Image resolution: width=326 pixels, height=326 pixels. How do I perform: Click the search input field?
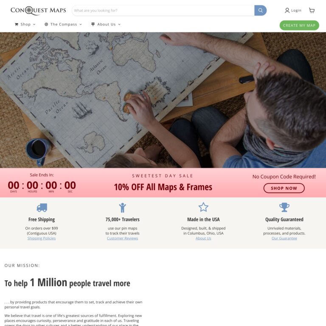163,10
